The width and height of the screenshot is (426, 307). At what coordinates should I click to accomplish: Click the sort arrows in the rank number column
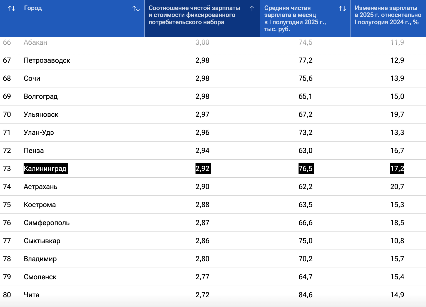pyautogui.click(x=12, y=9)
